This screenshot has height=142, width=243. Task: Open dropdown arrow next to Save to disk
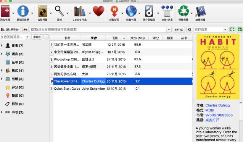point(158,13)
